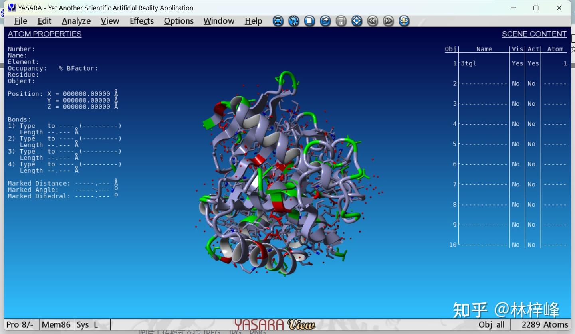Toggle Vis 'No' for object 10

click(x=516, y=245)
